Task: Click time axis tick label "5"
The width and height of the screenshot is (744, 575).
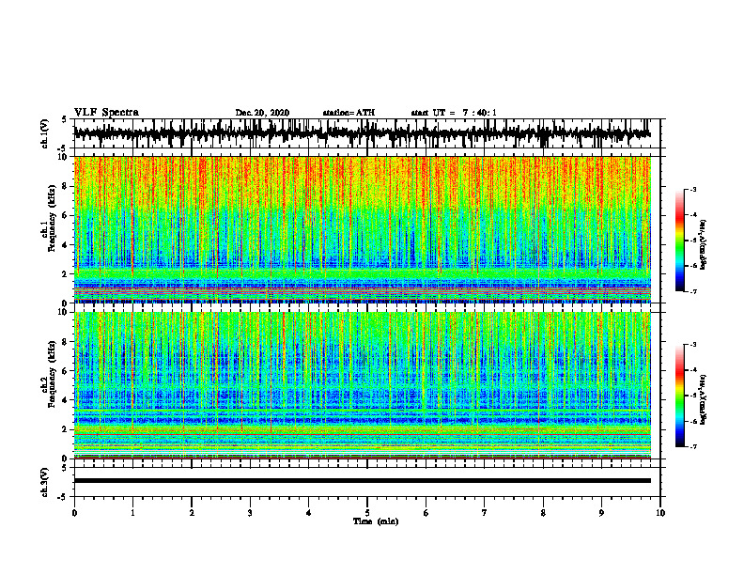Action: [367, 513]
